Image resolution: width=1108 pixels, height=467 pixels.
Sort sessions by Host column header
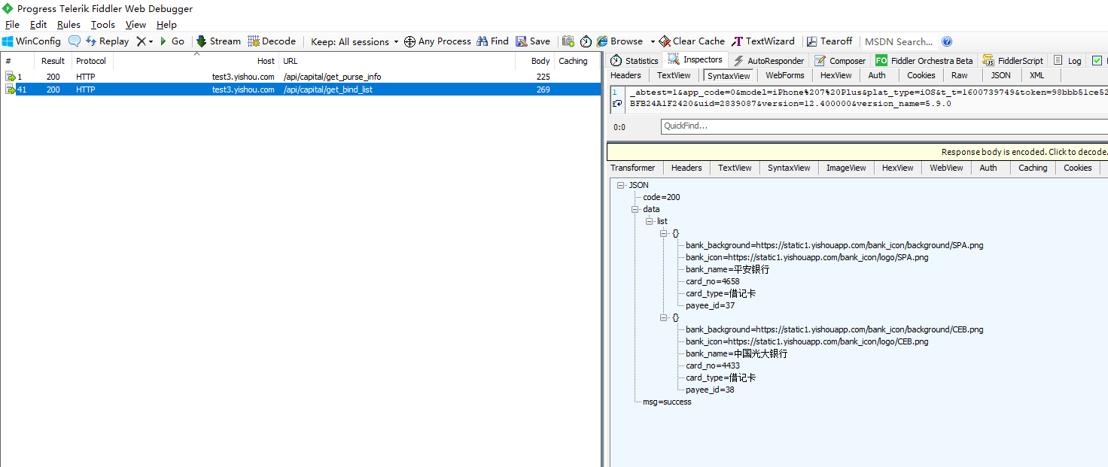[196, 61]
